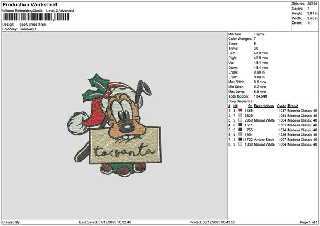This screenshot has width=320, height=226.
Task: Click stitch count 1469 in row 1
Action: tap(249, 111)
